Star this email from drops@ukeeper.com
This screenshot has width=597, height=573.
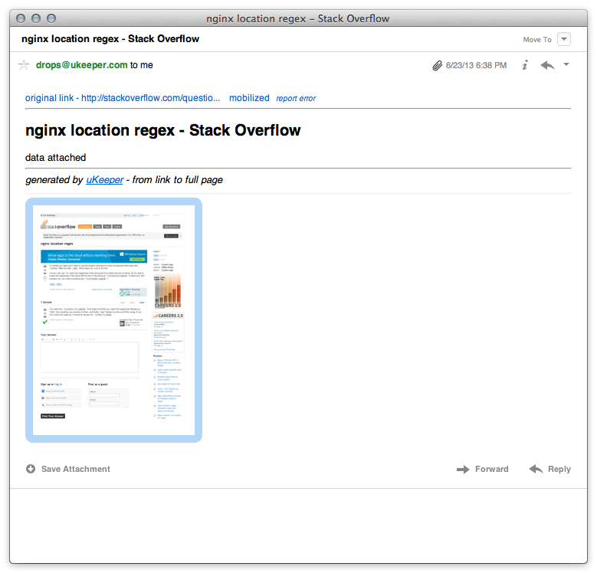pos(24,65)
